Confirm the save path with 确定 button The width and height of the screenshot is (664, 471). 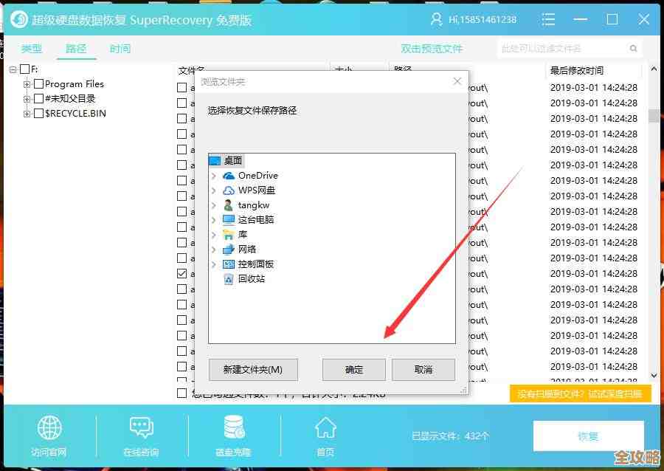[x=354, y=369]
